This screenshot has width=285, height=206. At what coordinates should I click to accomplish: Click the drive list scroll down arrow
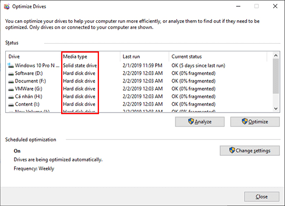(276, 108)
